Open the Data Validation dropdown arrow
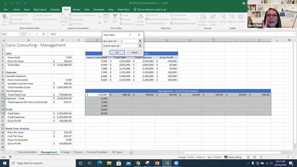Screen dimensions: 297x167 pos(167,24)
